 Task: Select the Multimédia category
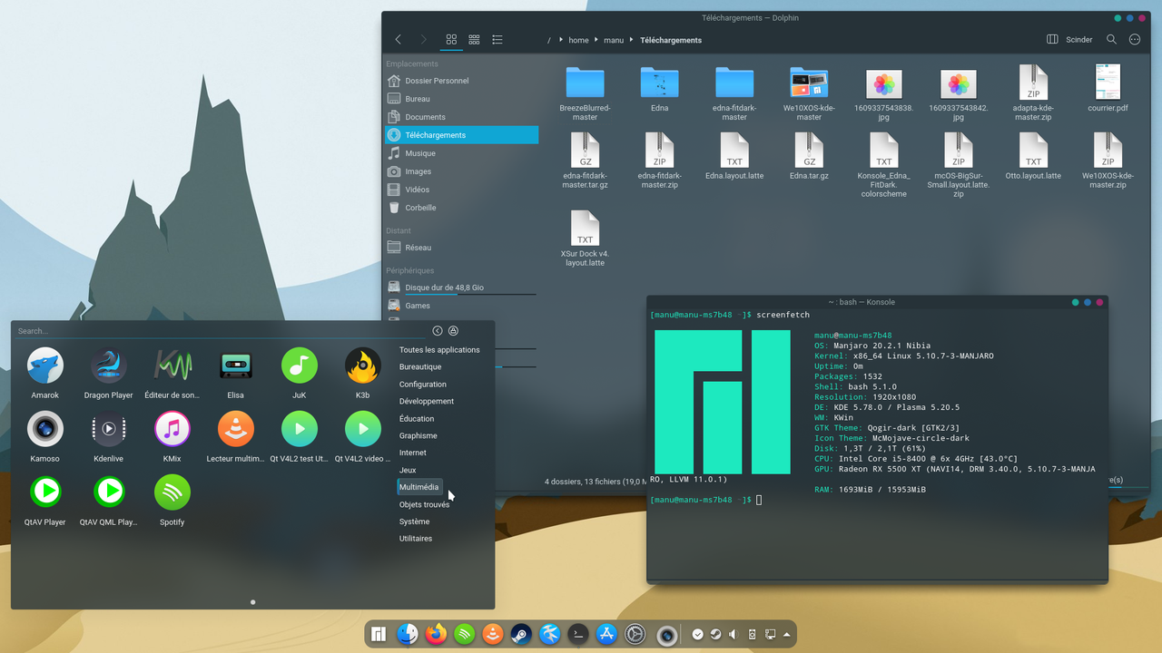(419, 487)
